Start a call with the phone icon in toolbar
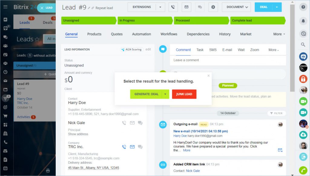 coord(173,7)
